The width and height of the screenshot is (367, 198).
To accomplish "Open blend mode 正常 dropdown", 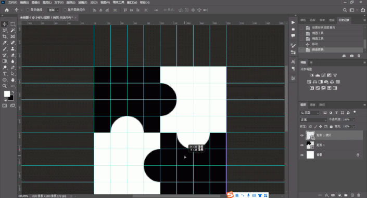I will [x=313, y=120].
